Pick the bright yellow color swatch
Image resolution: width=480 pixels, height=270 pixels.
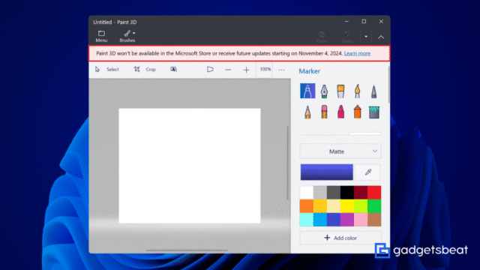pyautogui.click(x=347, y=206)
